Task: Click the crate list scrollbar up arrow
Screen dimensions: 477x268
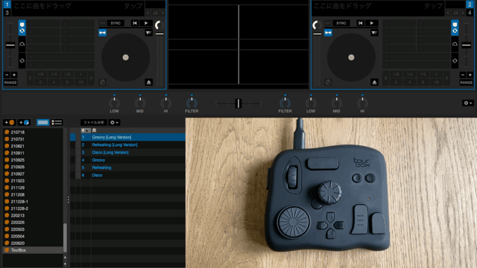Action: (x=65, y=258)
